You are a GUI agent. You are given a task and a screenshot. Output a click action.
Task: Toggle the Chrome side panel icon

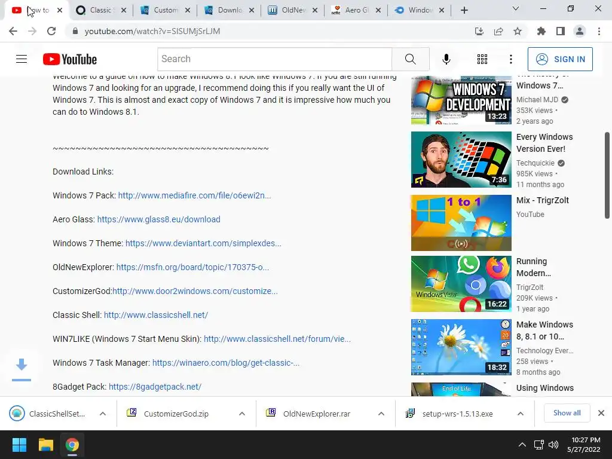point(560,31)
